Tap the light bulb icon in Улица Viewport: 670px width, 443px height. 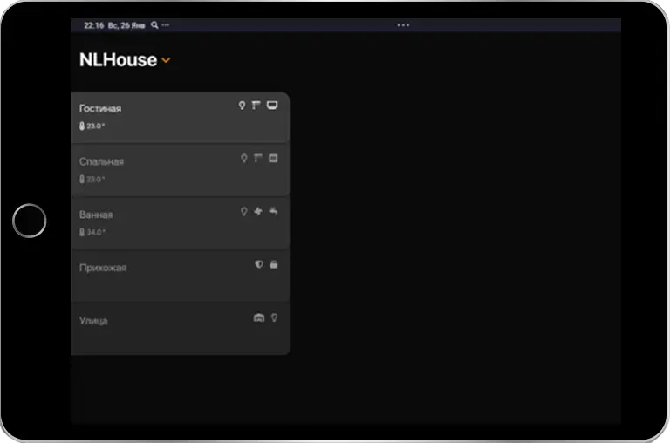coord(274,317)
